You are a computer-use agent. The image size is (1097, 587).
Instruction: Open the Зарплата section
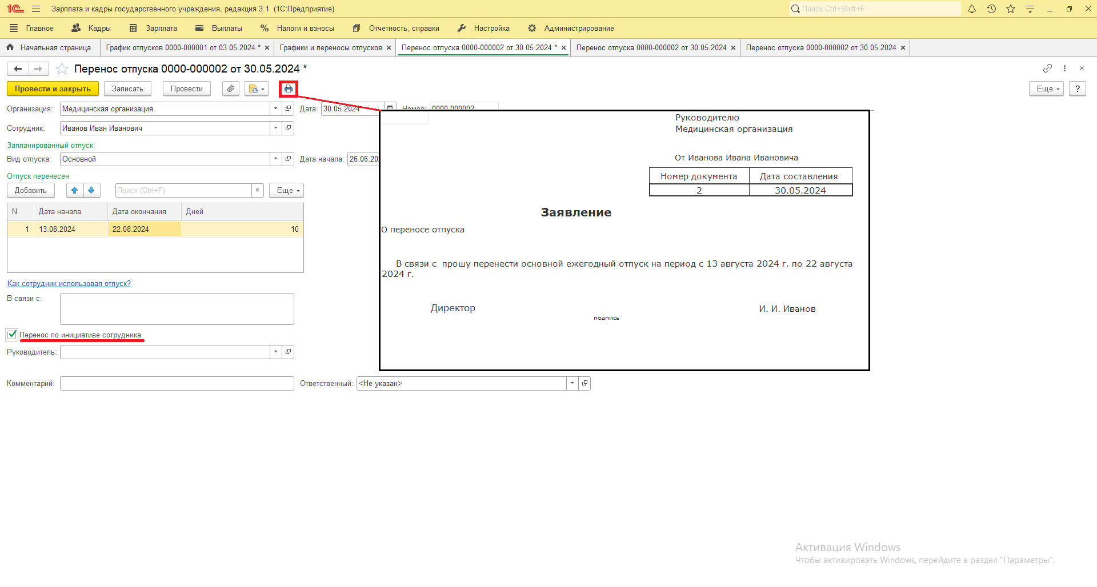click(154, 29)
